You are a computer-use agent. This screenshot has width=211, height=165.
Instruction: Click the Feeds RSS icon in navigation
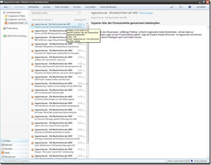(2, 153)
